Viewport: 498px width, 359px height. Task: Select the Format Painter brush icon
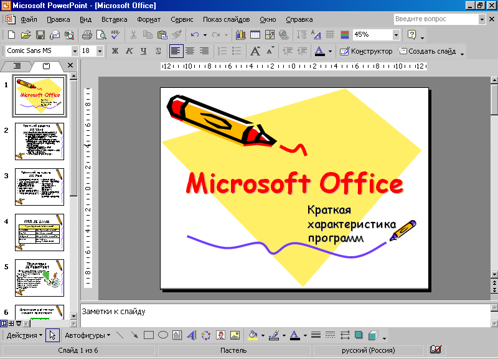[177, 35]
